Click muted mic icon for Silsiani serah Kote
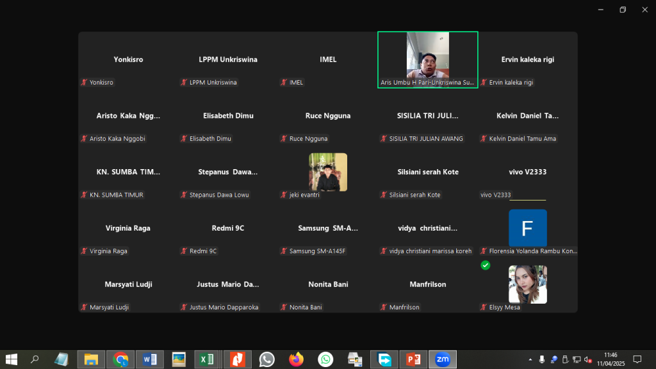 384,195
